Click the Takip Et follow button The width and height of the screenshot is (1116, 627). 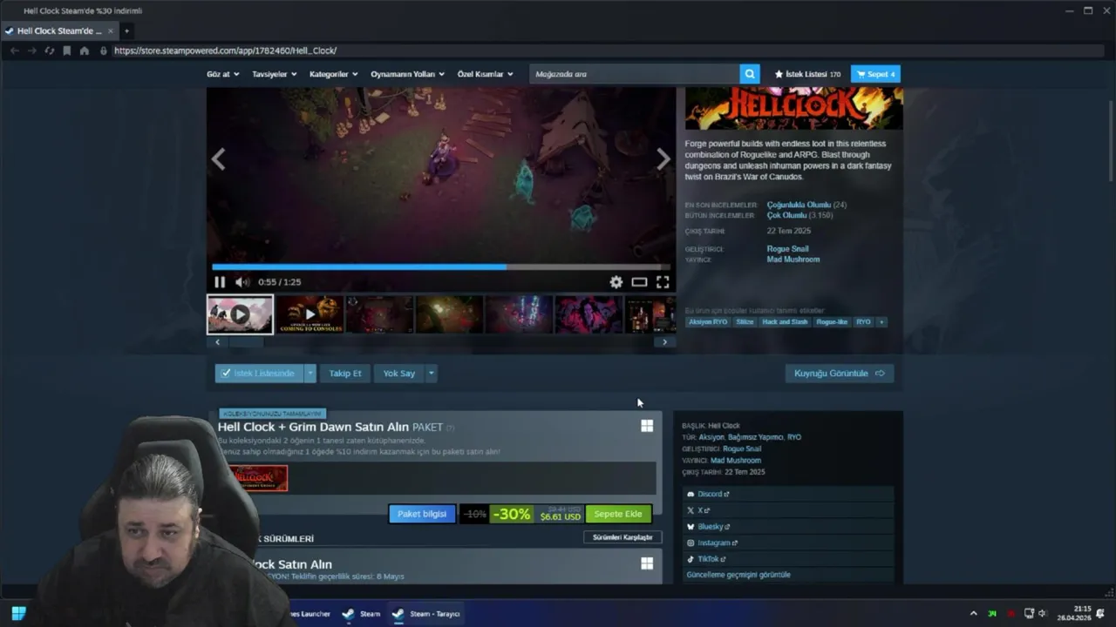[x=345, y=374]
